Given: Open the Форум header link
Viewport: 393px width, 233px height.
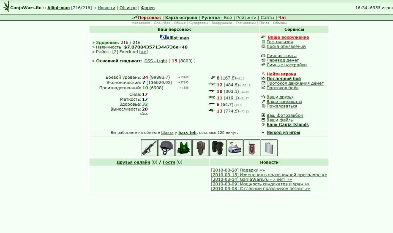Looking at the screenshot, I should click(147, 8).
